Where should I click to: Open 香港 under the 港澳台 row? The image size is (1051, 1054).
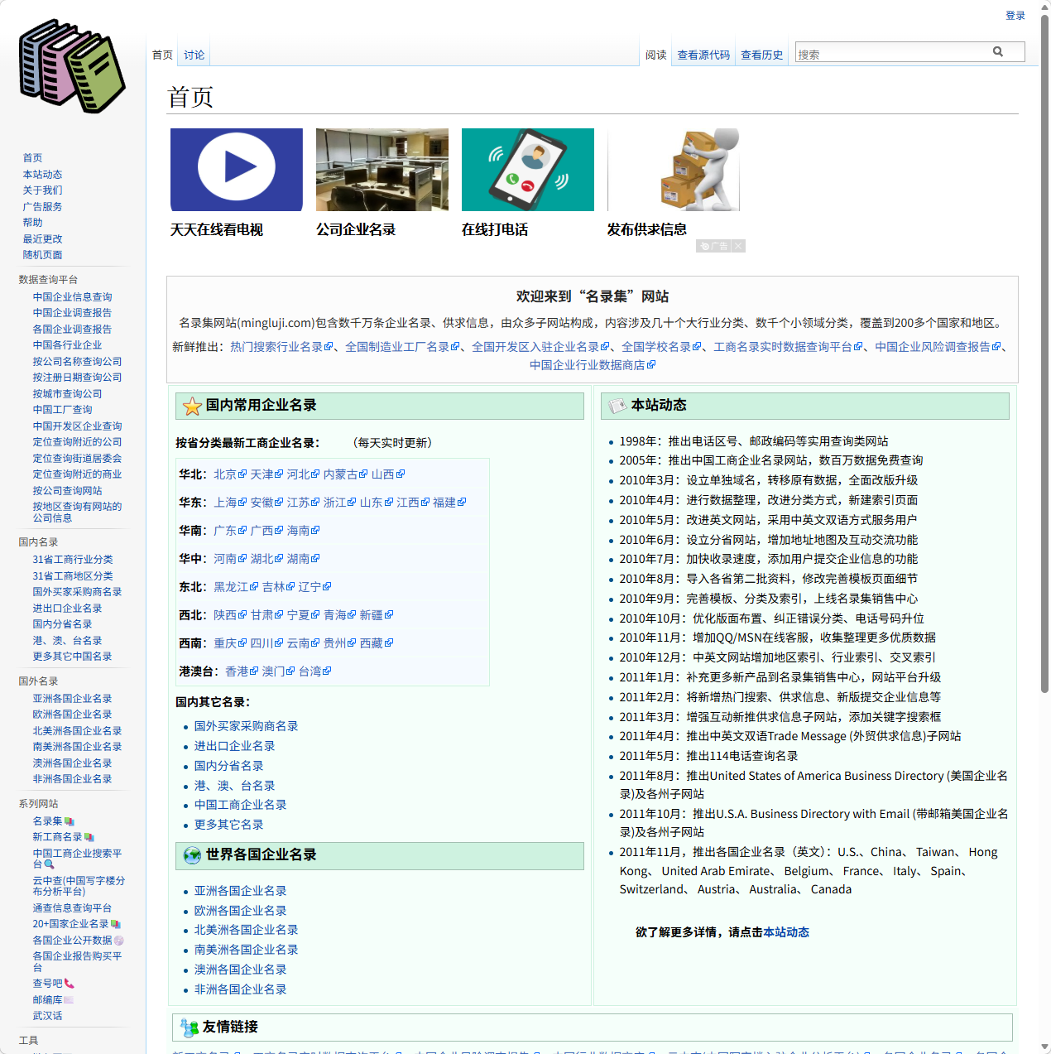(236, 671)
